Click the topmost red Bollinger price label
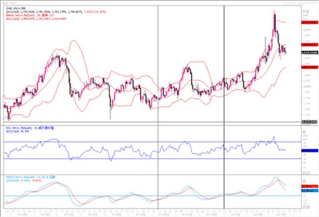Image resolution: width=319 pixels, height=217 pixels. pyautogui.click(x=308, y=22)
